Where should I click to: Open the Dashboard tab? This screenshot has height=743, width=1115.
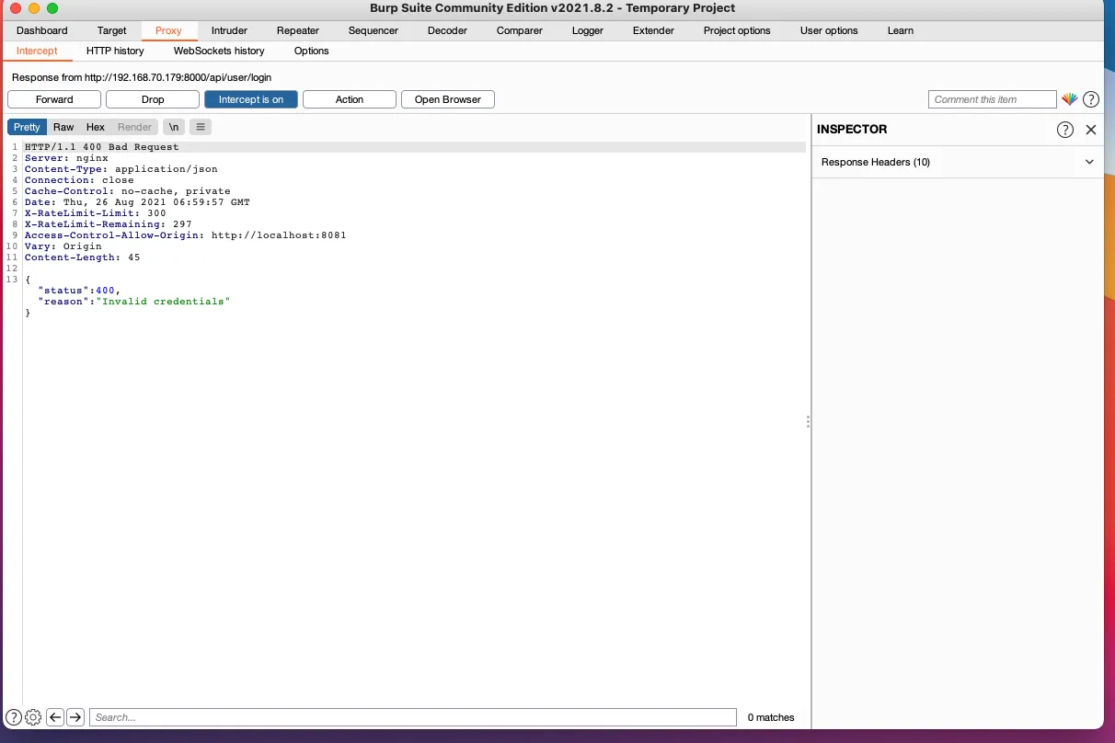pos(42,30)
